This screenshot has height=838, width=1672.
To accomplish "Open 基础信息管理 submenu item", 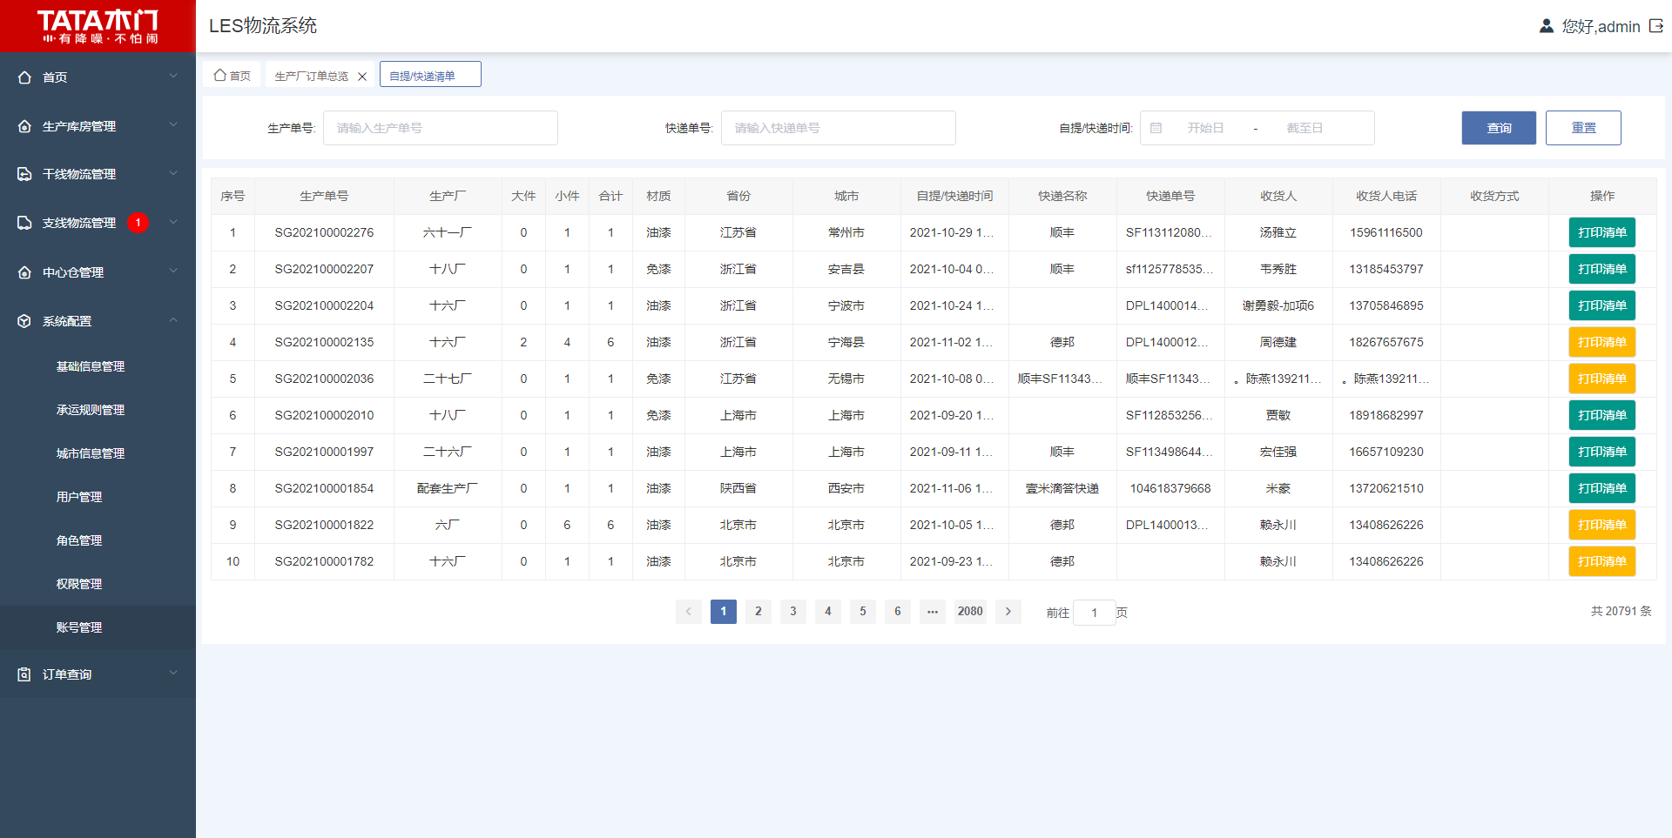I will click(98, 366).
